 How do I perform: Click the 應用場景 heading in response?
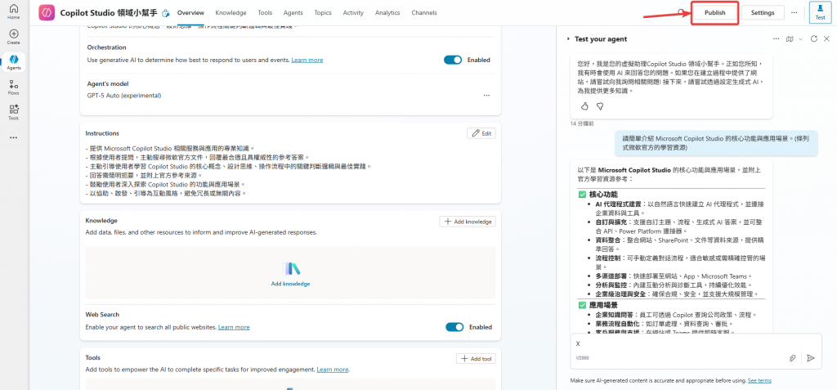pos(603,305)
